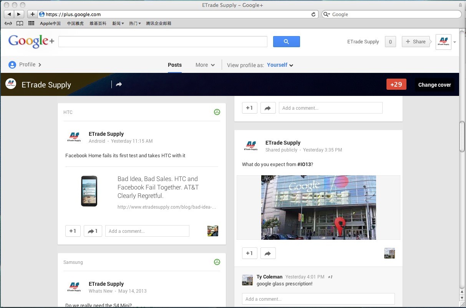Click the Share button in the header

coord(416,42)
